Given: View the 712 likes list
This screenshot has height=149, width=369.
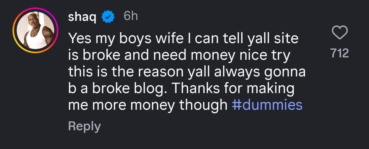Looking at the screenshot, I should [x=340, y=54].
